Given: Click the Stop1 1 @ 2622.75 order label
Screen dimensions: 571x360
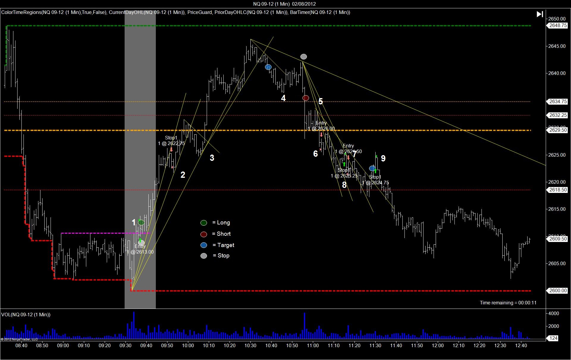Looking at the screenshot, I should (171, 141).
